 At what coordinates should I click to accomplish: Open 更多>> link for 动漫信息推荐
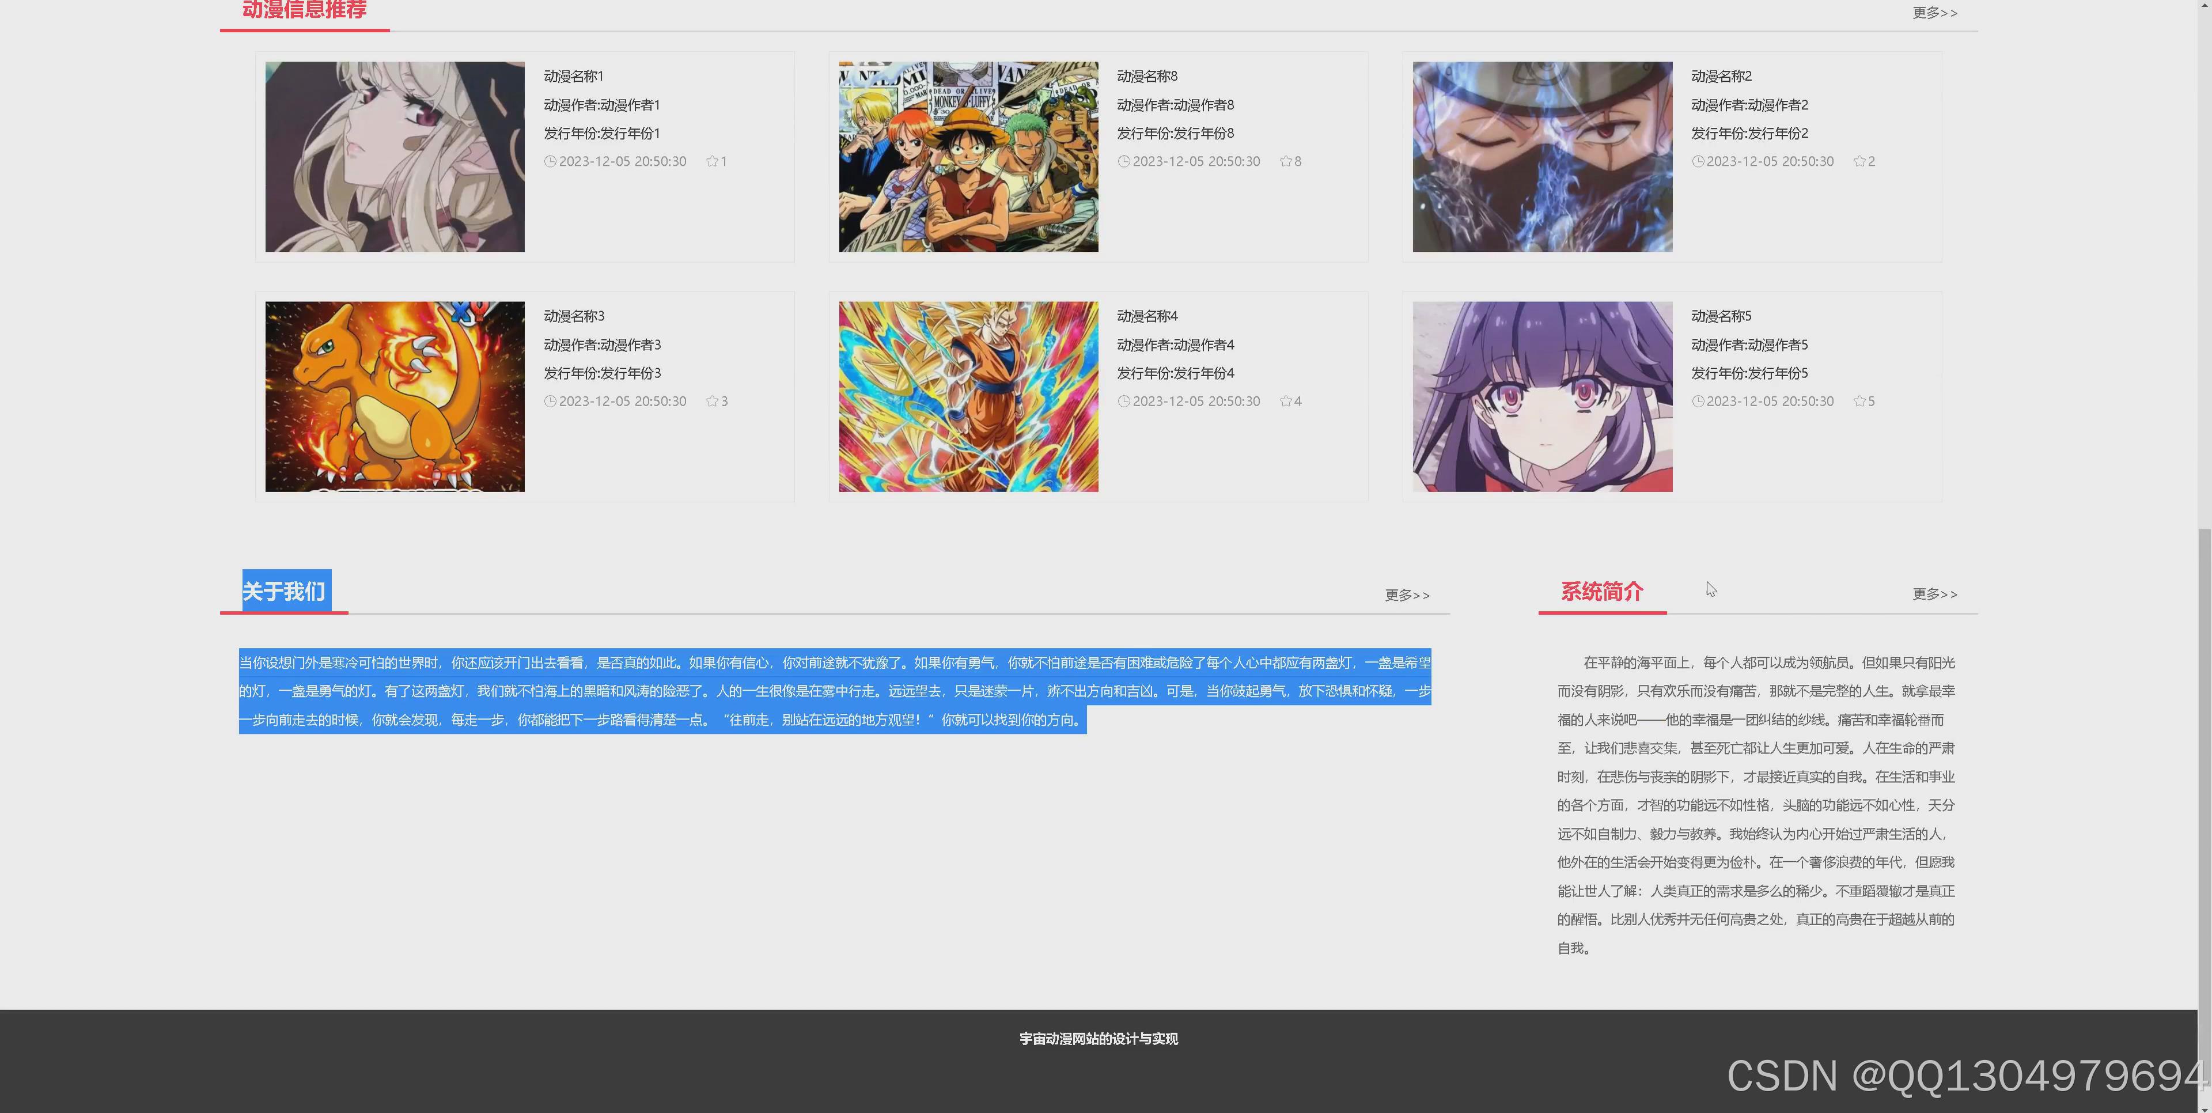click(1934, 13)
